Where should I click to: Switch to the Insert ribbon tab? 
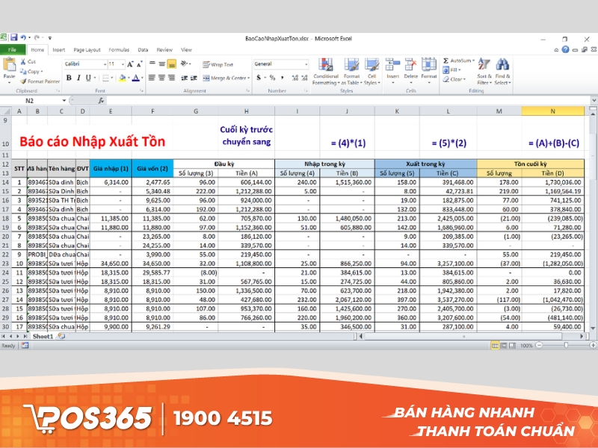(x=59, y=50)
